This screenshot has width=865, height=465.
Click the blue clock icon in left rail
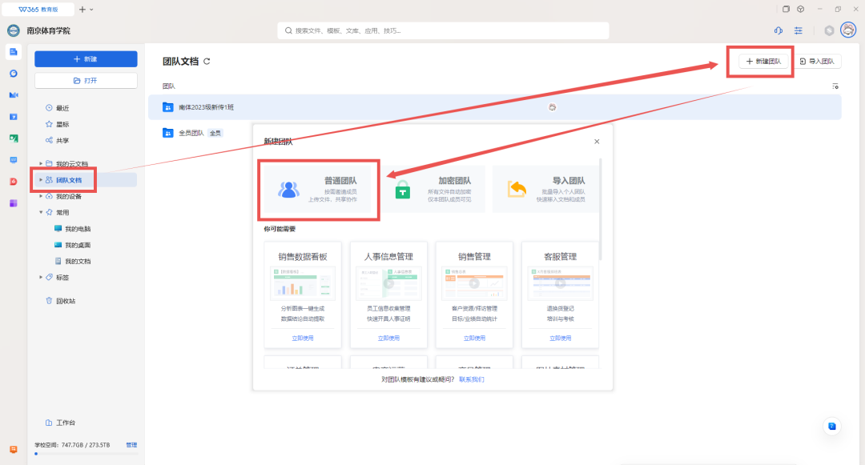click(14, 74)
